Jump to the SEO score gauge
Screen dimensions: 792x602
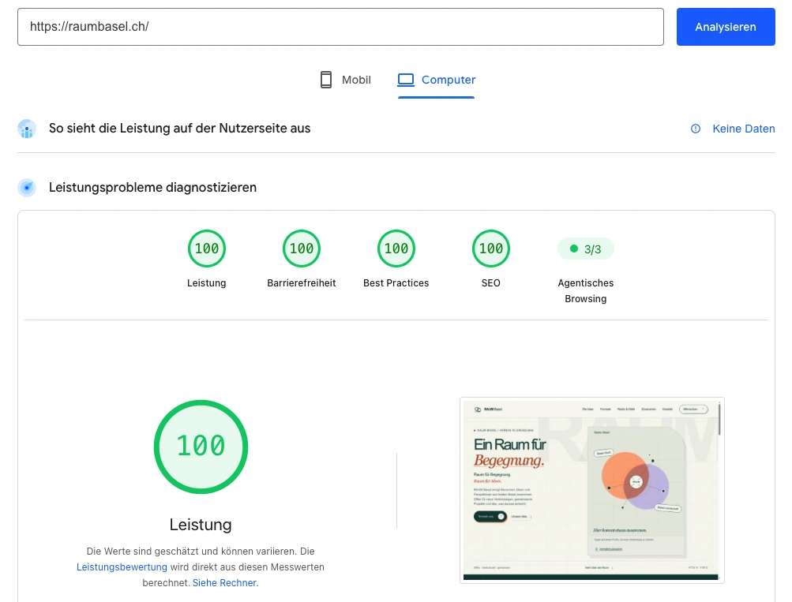491,249
